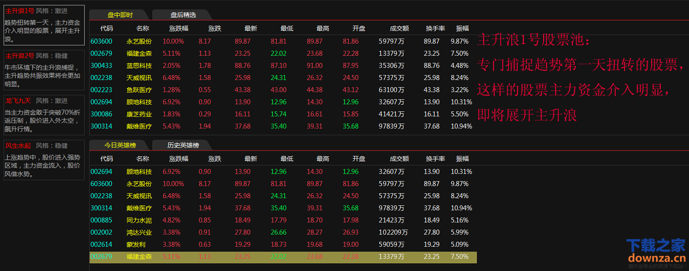The image size is (689, 271).
Task: Select 康芝药业 stock row
Action: (x=139, y=114)
